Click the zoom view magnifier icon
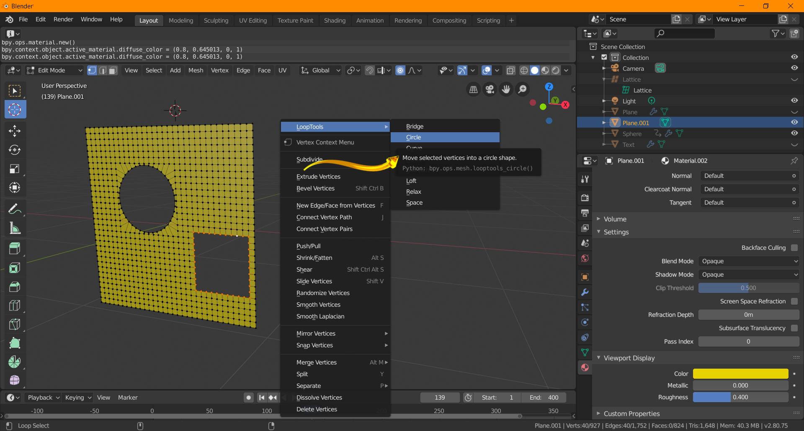Image resolution: width=804 pixels, height=431 pixels. tap(522, 89)
